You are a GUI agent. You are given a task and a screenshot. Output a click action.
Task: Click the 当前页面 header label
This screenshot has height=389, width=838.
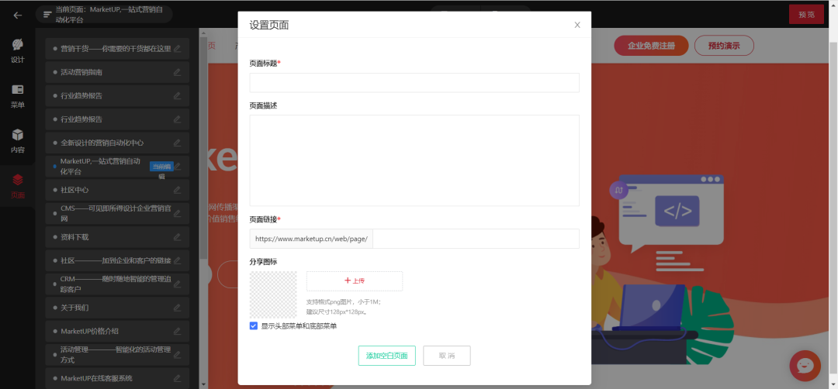[x=109, y=15]
